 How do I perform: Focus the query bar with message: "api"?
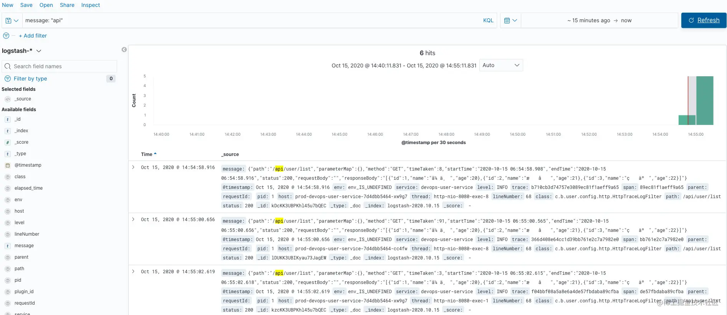click(251, 21)
